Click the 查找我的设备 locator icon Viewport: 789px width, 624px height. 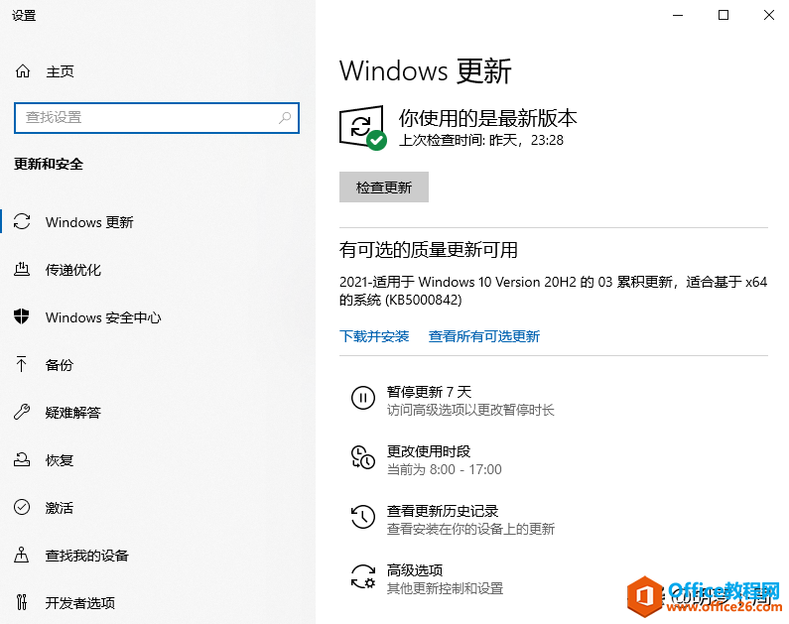(22, 555)
